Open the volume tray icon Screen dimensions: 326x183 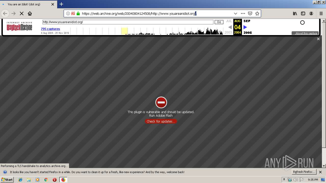pyautogui.click(x=295, y=180)
